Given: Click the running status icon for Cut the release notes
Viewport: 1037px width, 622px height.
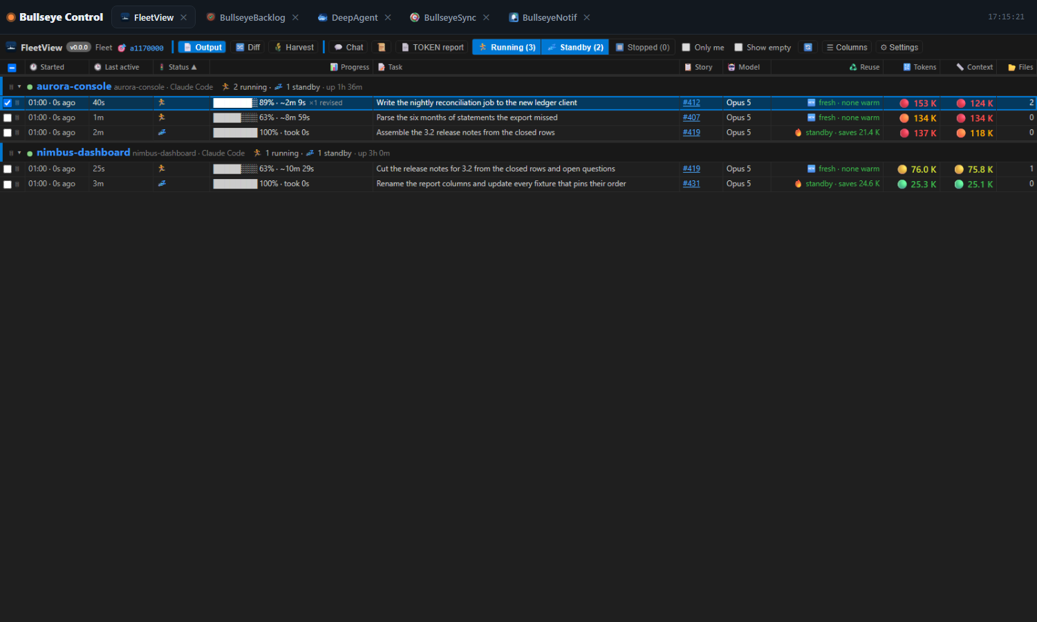Looking at the screenshot, I should [x=162, y=169].
